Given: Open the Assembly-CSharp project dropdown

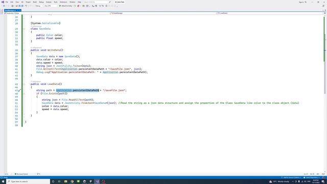Looking at the screenshot, I should [x=57, y=13].
